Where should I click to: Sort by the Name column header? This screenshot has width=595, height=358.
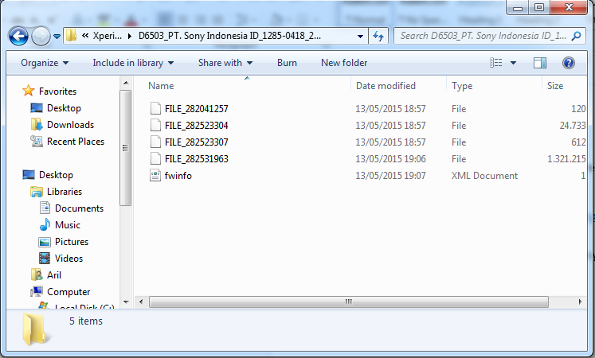click(161, 86)
